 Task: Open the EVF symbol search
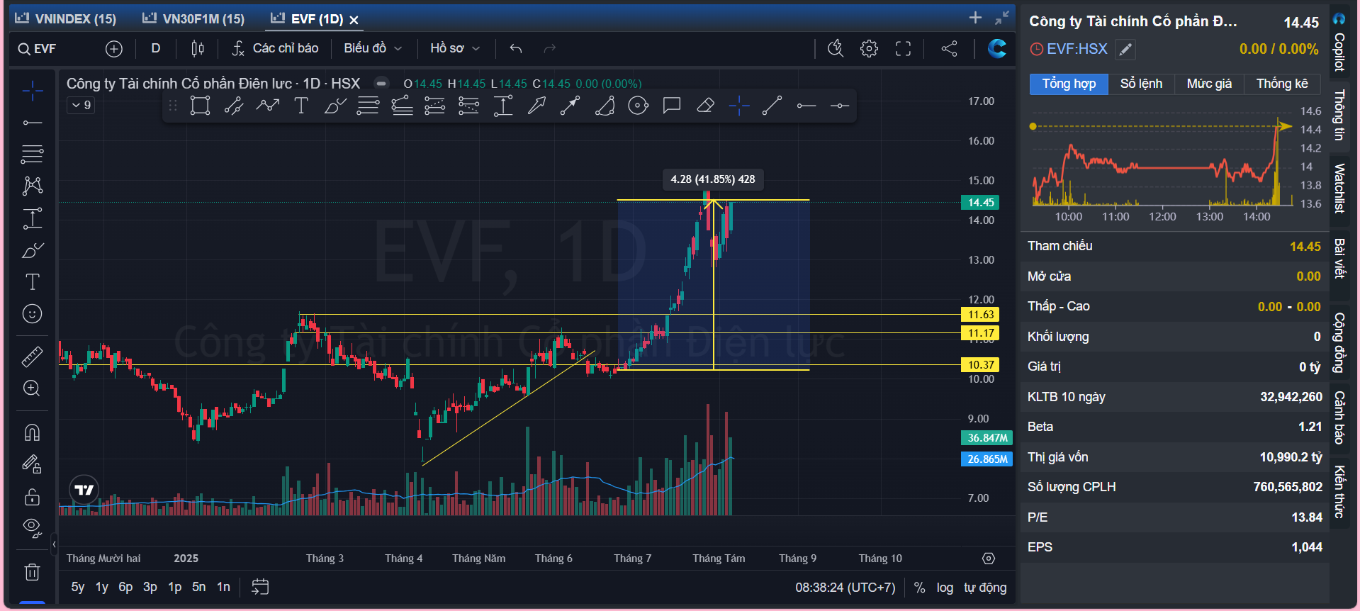(x=37, y=49)
